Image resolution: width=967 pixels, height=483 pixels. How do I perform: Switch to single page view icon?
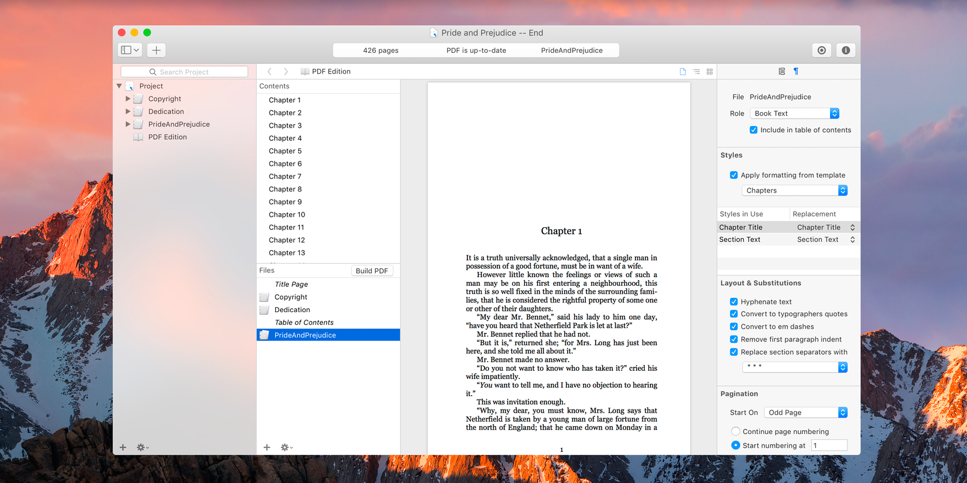tap(683, 71)
